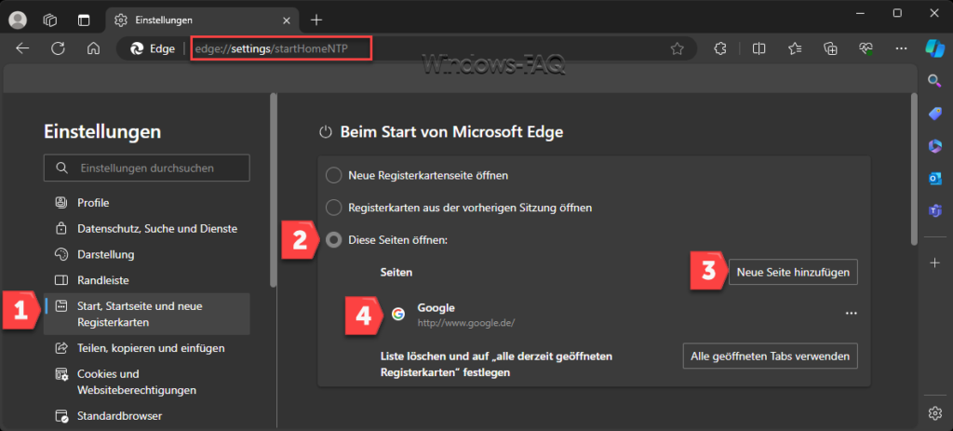The width and height of the screenshot is (953, 431).
Task: Click the Edge site identity label
Action: pos(154,48)
